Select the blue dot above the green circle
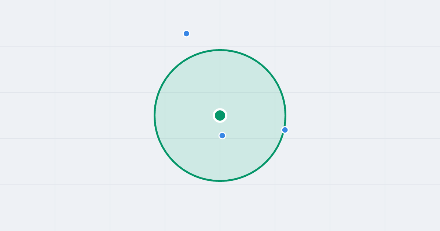Viewport: 440px width, 231px height. click(x=186, y=34)
